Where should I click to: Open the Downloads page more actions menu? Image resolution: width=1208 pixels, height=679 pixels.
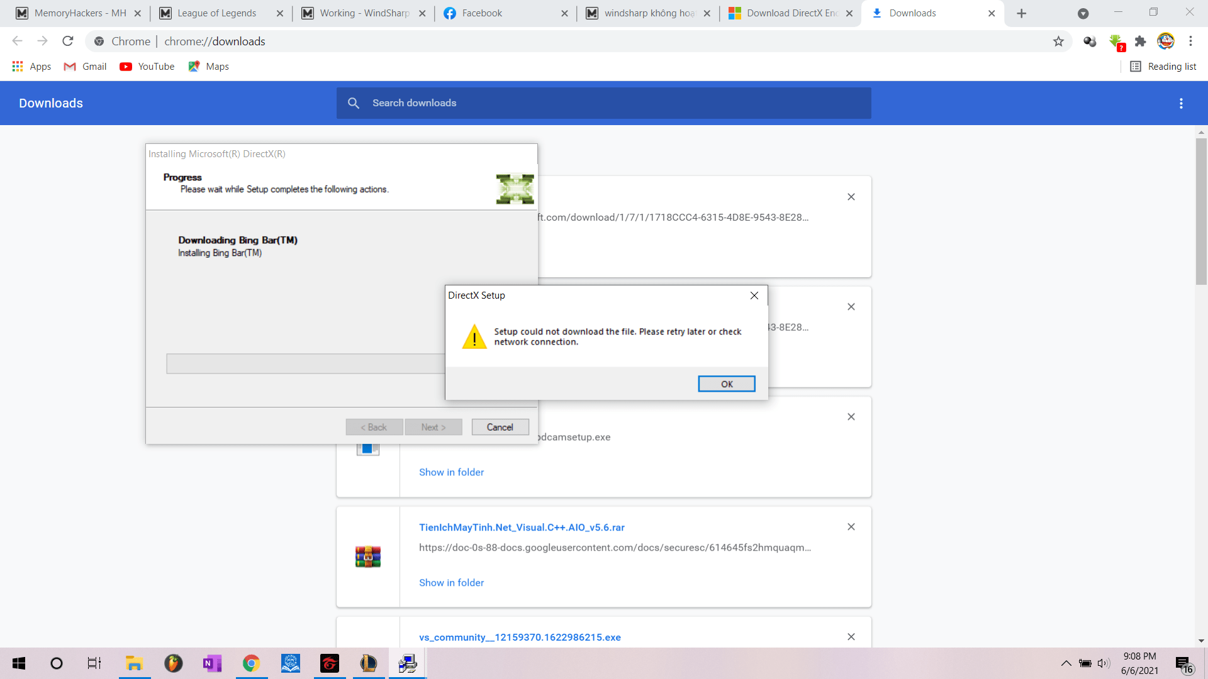click(1181, 103)
